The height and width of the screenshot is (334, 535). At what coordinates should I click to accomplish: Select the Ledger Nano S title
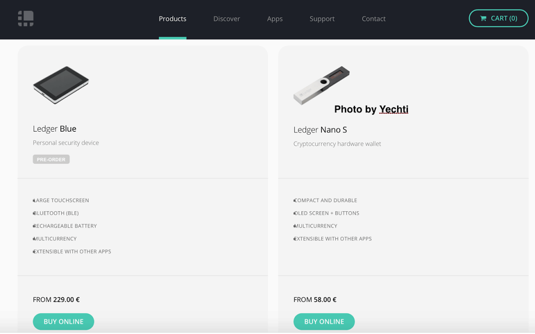pos(320,130)
